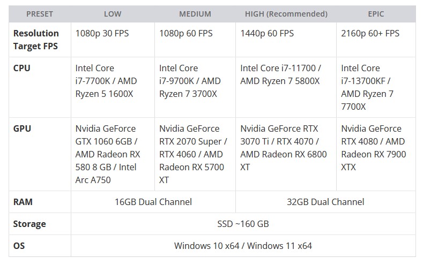This screenshot has width=423, height=265.
Task: Click the PRESET column header
Action: [40, 14]
